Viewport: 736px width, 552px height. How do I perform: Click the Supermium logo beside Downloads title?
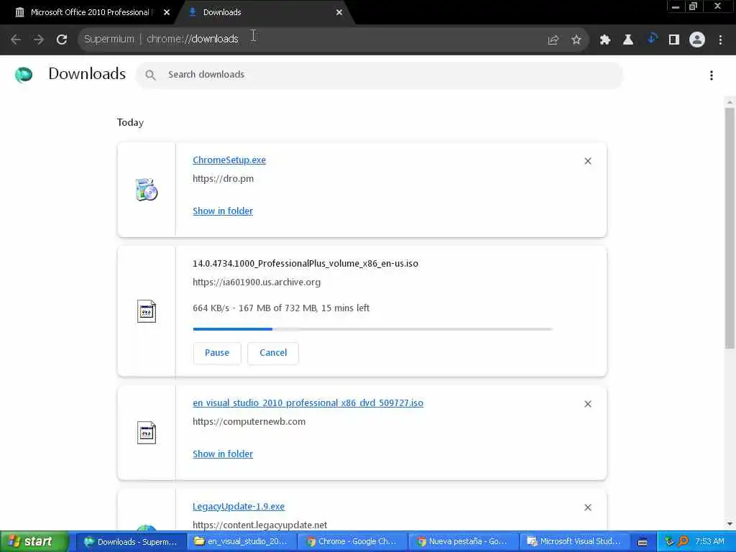coord(24,75)
